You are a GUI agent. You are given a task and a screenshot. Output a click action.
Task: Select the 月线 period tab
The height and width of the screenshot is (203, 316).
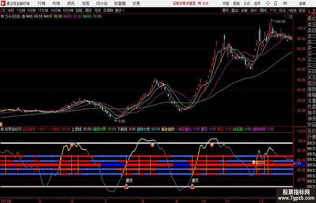tap(97, 10)
